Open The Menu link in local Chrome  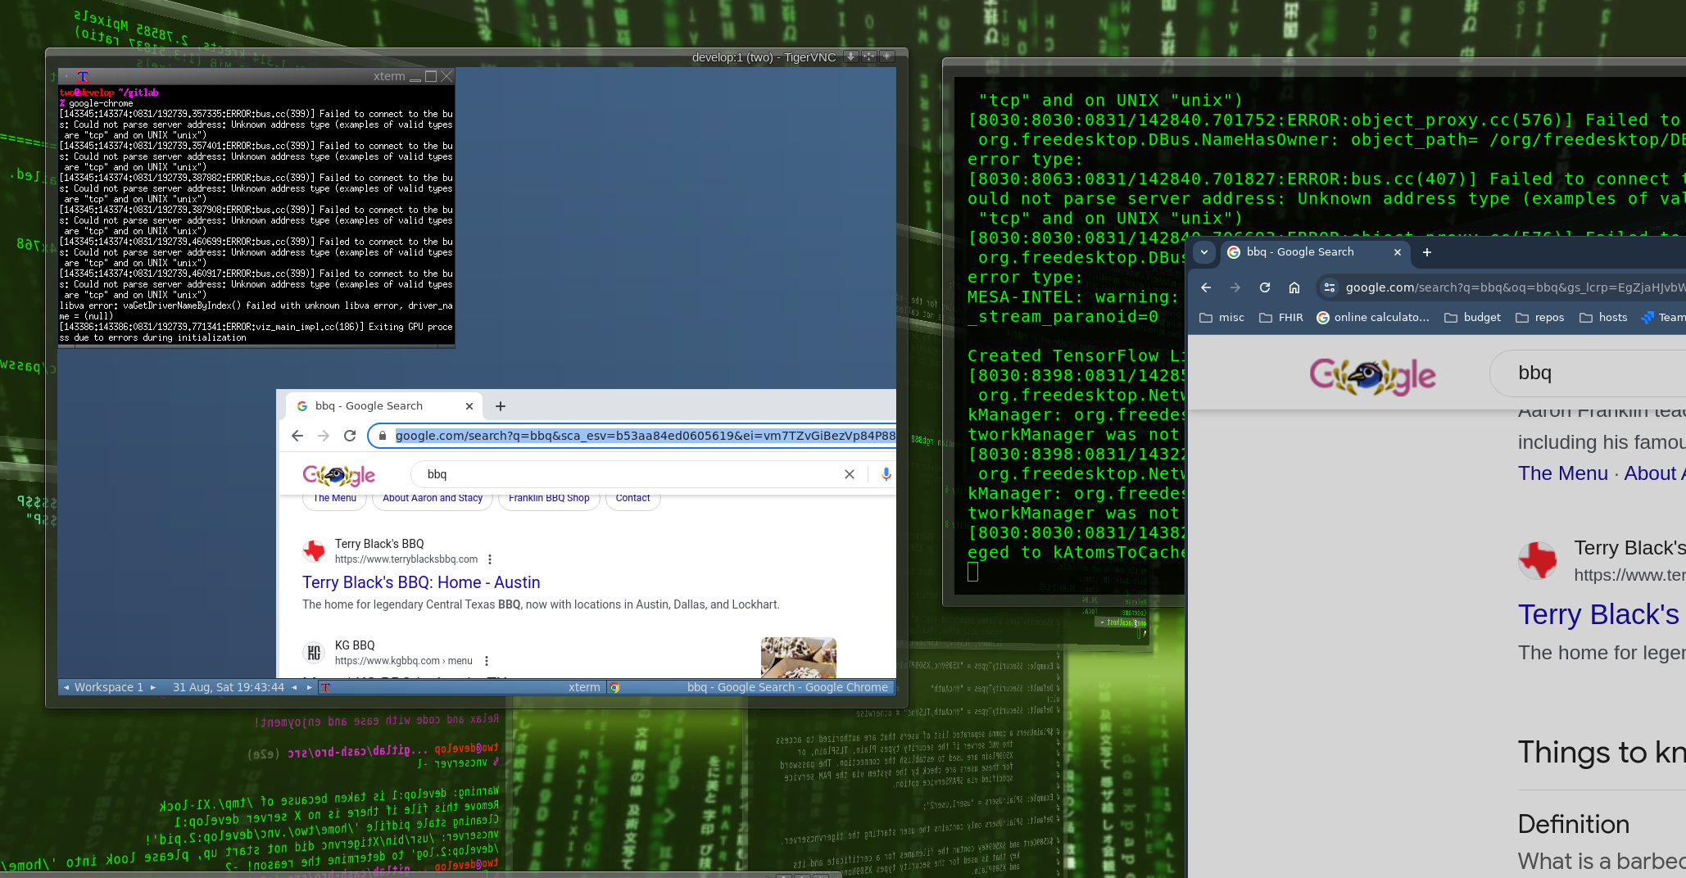(1562, 473)
